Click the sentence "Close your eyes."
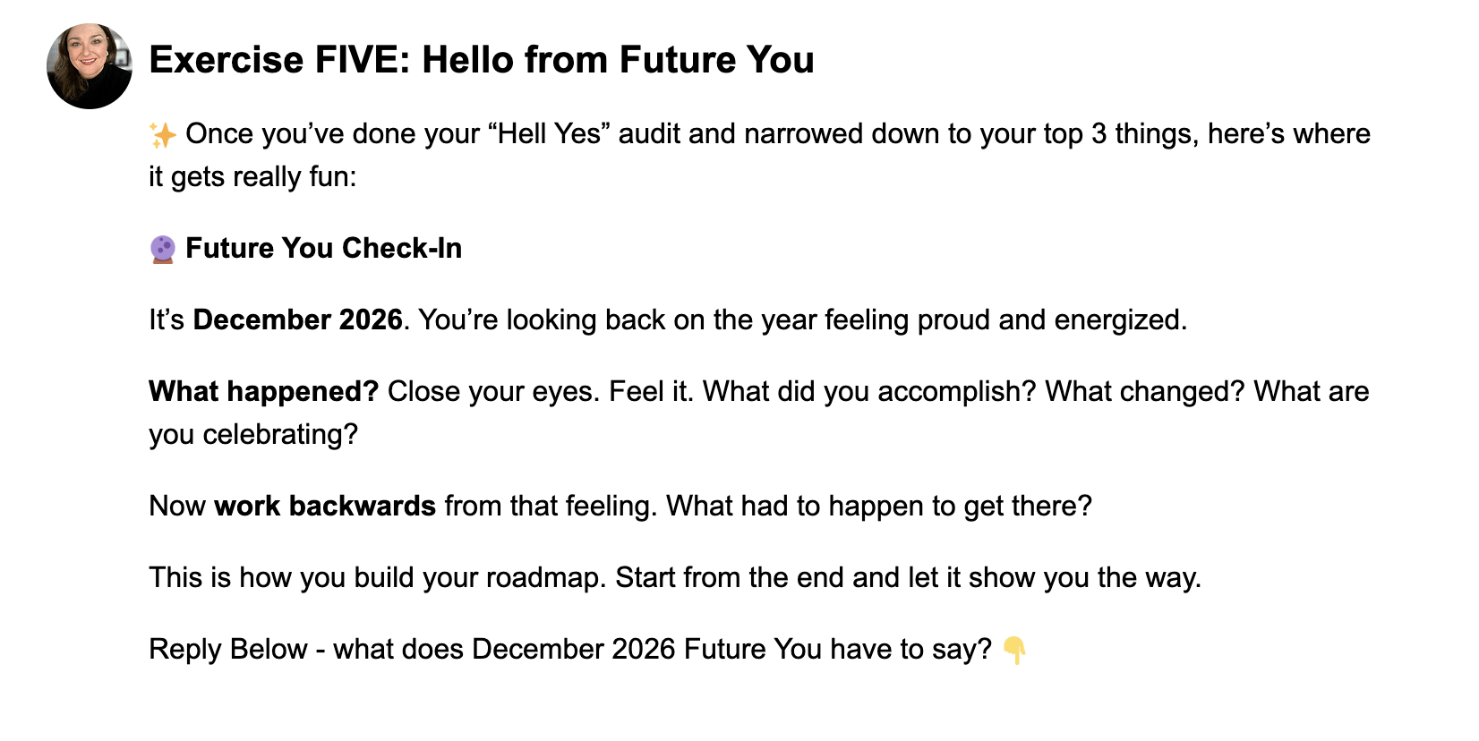 click(x=493, y=391)
